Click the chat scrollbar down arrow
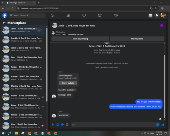The image size is (170, 136). (x=165, y=119)
